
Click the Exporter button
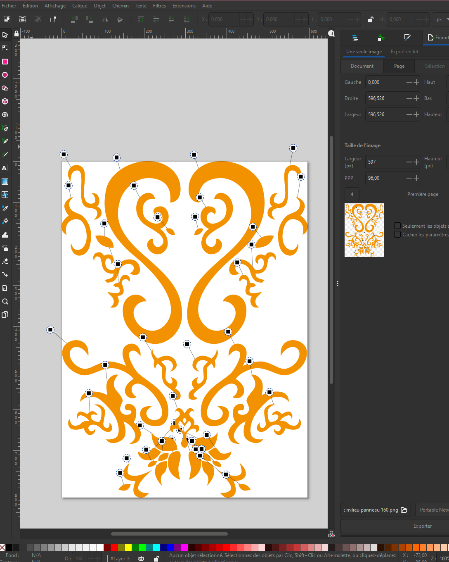click(422, 526)
